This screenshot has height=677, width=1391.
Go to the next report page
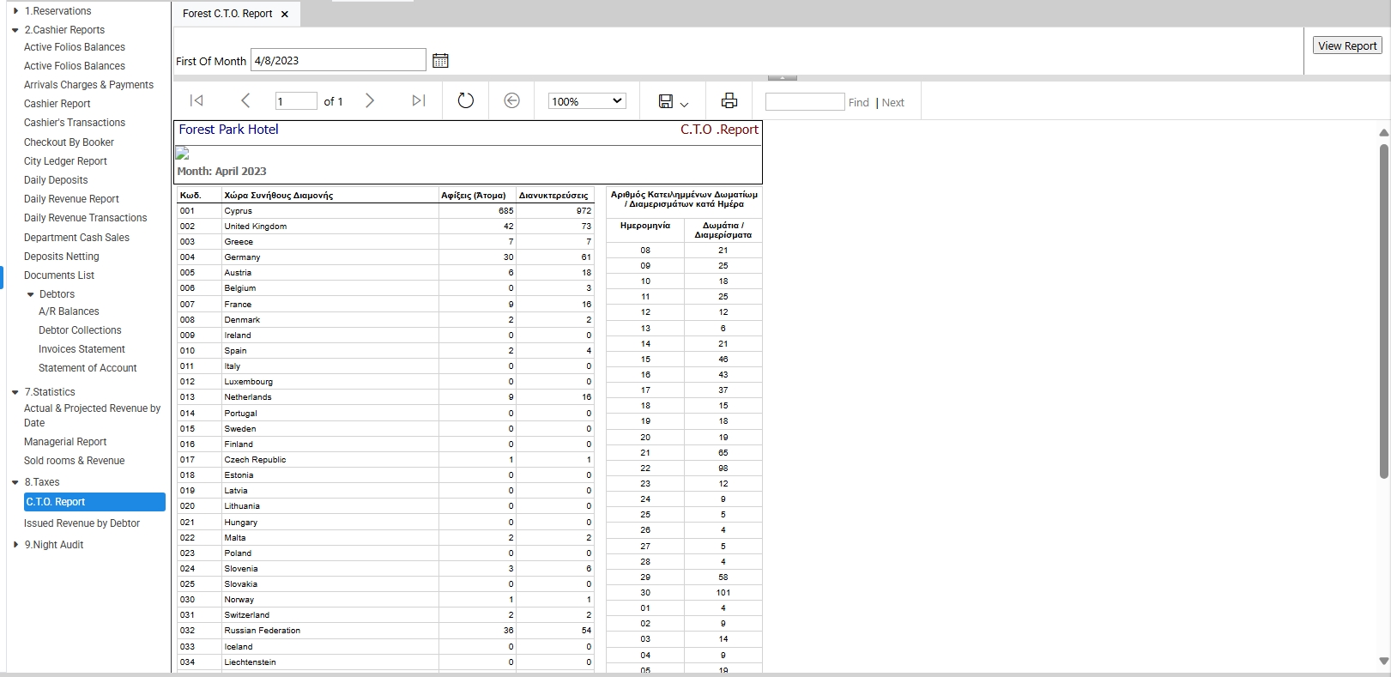click(370, 101)
